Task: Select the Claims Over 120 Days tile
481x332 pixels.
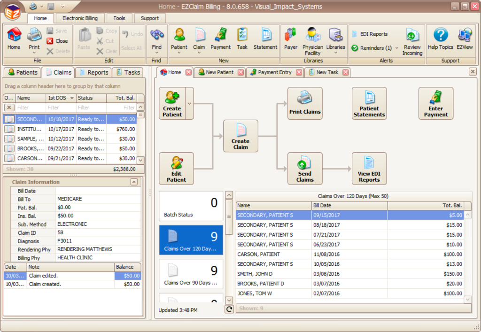Action: click(x=191, y=240)
